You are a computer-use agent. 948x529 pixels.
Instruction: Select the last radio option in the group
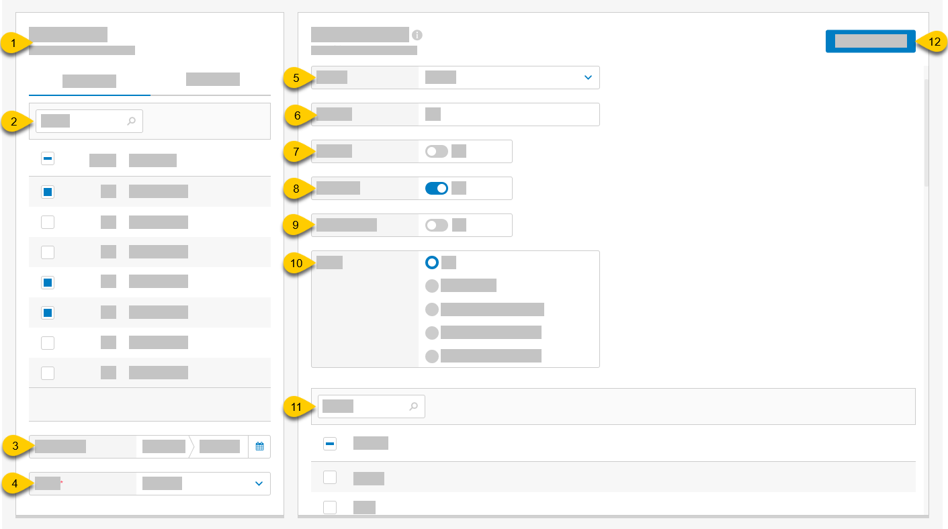tap(432, 356)
